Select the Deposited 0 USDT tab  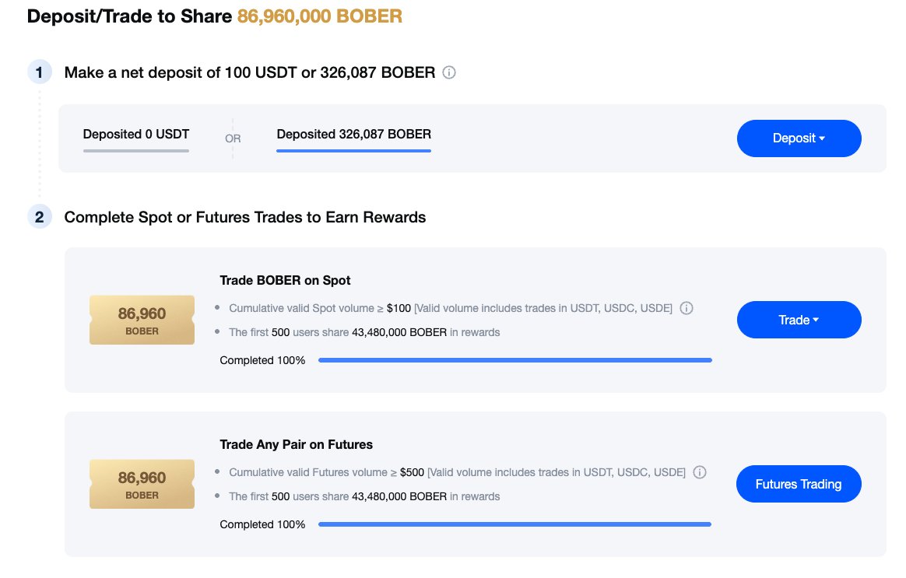136,138
